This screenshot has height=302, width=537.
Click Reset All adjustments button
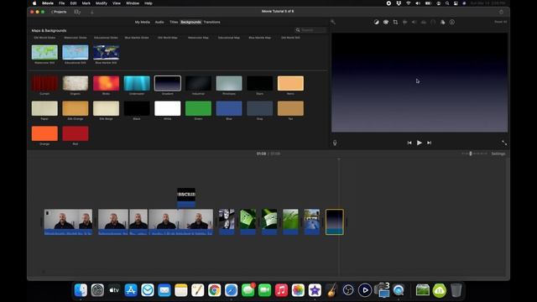coord(500,22)
